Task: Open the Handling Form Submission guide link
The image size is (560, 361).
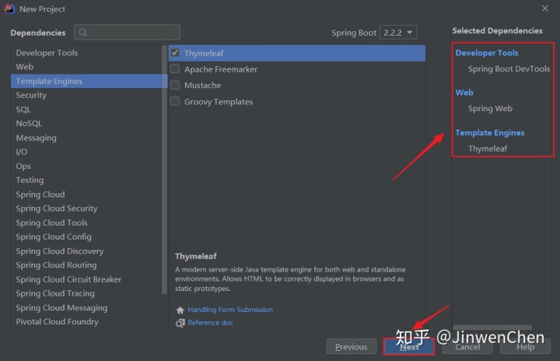Action: click(230, 310)
